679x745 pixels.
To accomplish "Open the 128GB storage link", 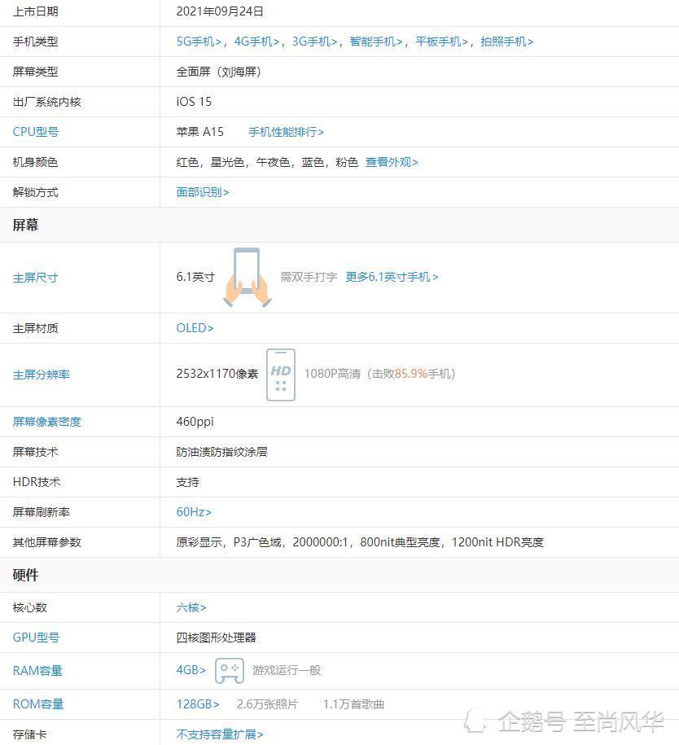I will (x=198, y=704).
